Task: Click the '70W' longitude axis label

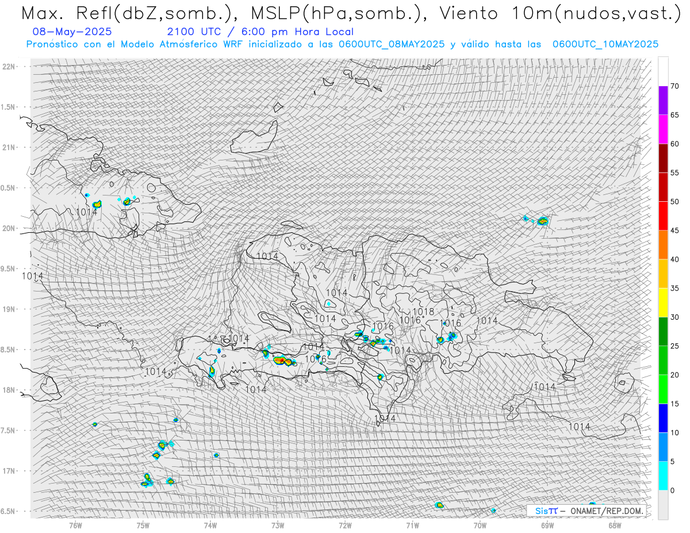Action: point(480,525)
